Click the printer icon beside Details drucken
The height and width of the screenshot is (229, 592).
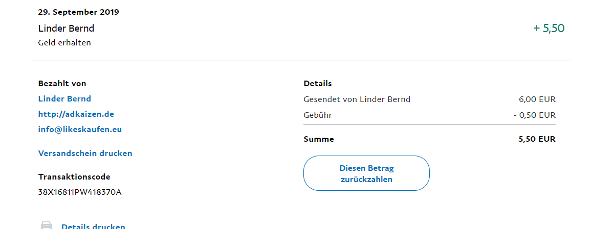[46, 225]
